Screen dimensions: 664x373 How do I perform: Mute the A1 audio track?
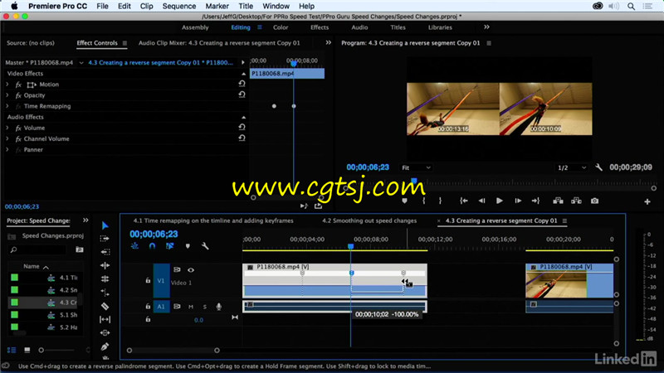click(191, 307)
